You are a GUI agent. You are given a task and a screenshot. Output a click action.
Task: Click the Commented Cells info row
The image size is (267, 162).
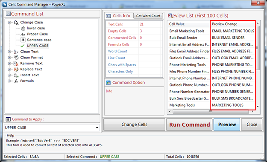(134, 38)
